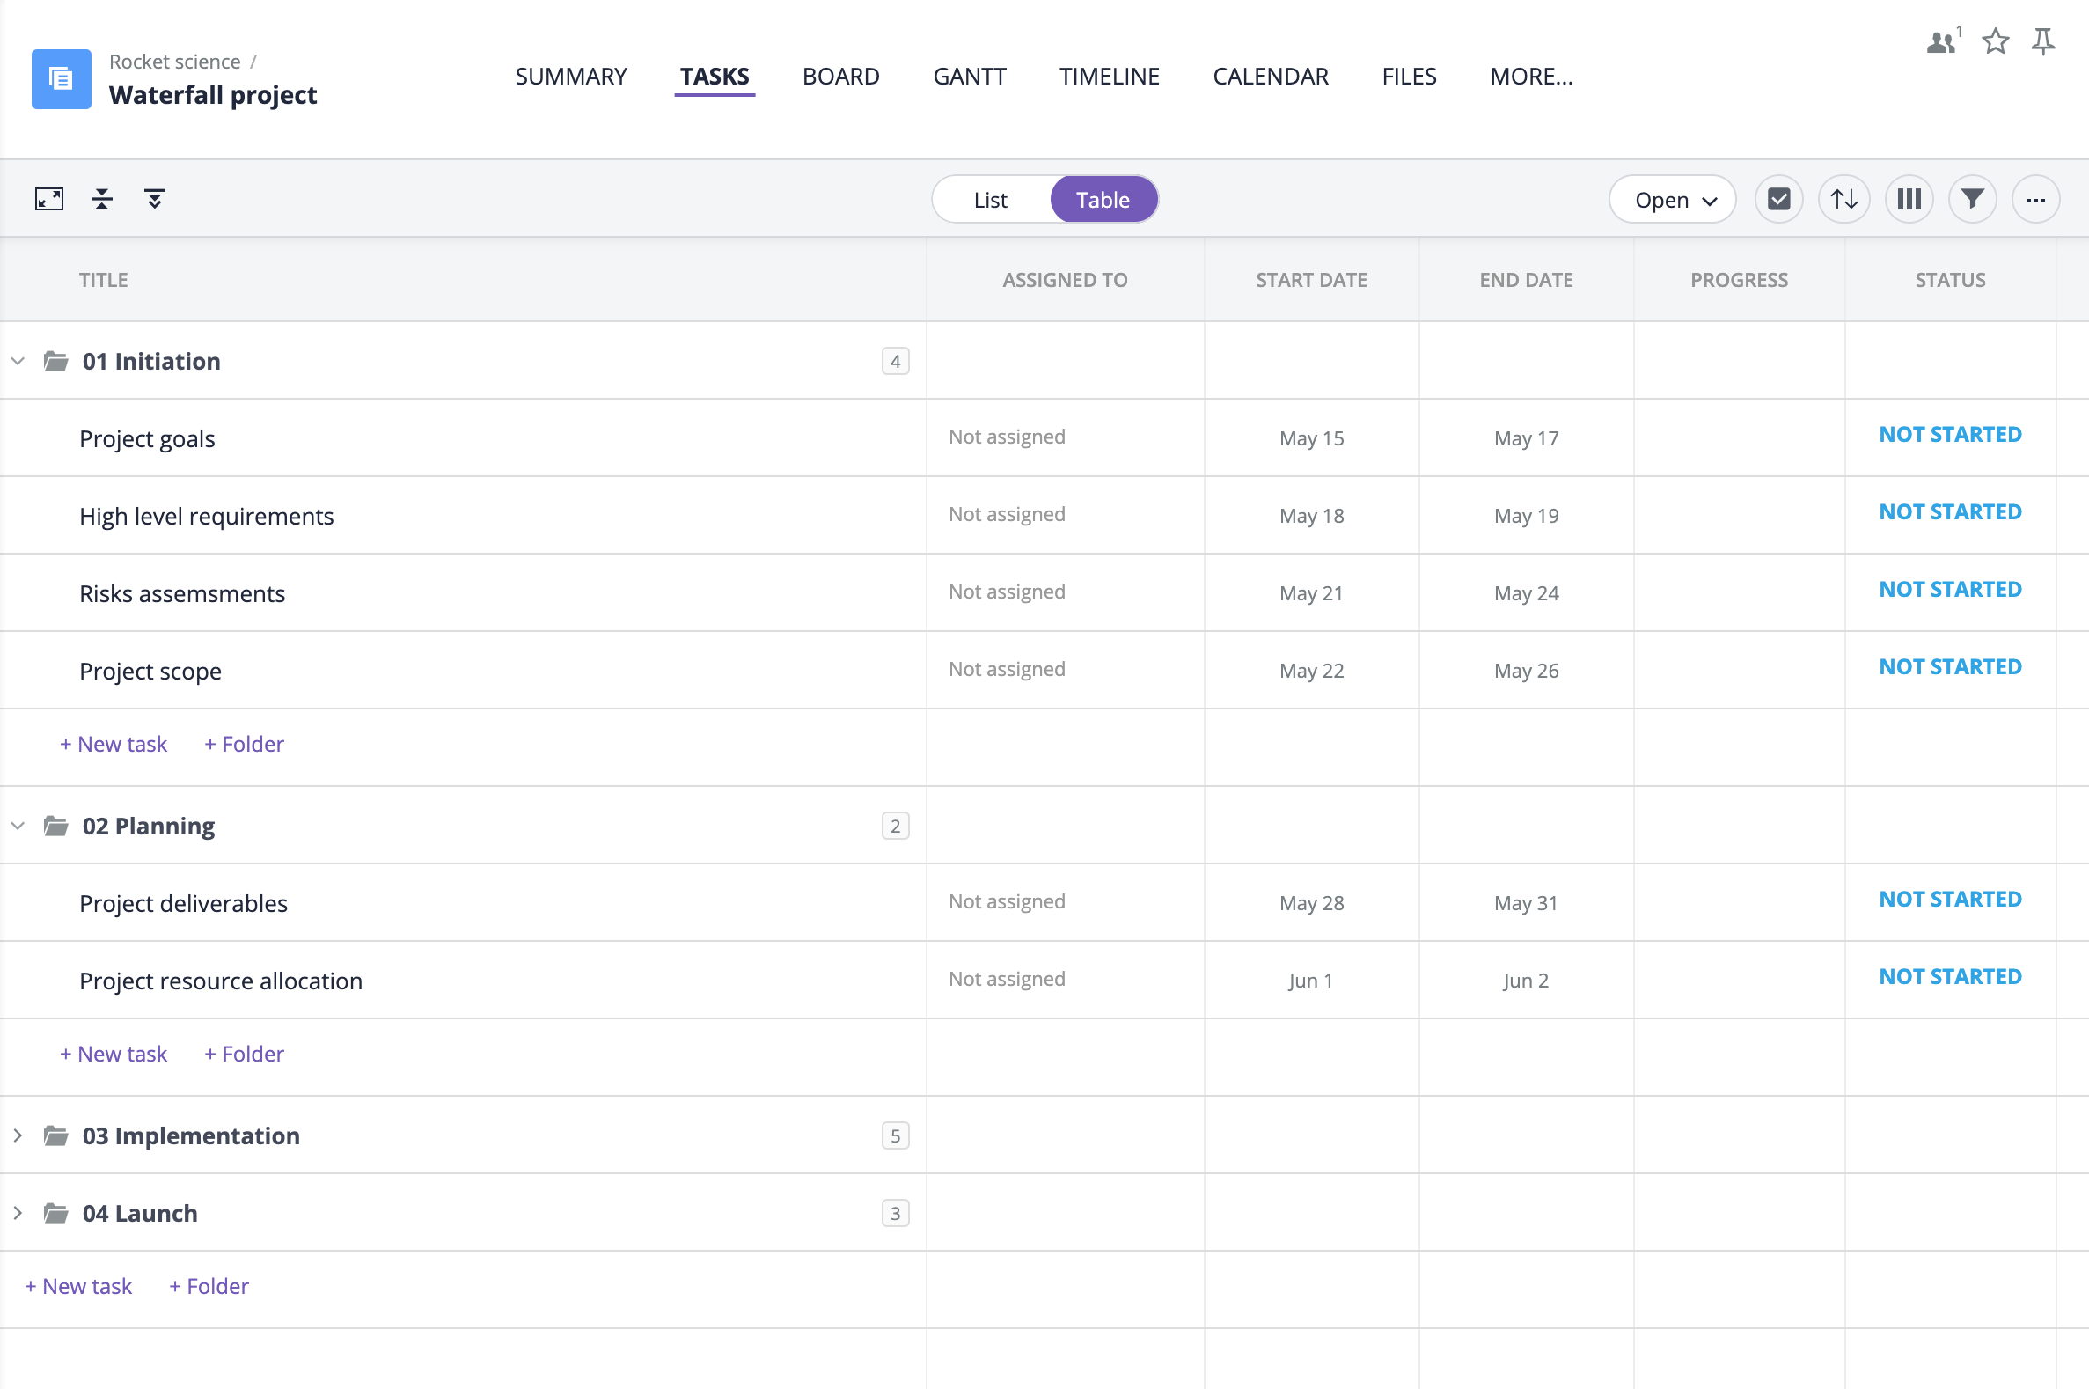Click the completed tasks checkmark icon

(1778, 199)
